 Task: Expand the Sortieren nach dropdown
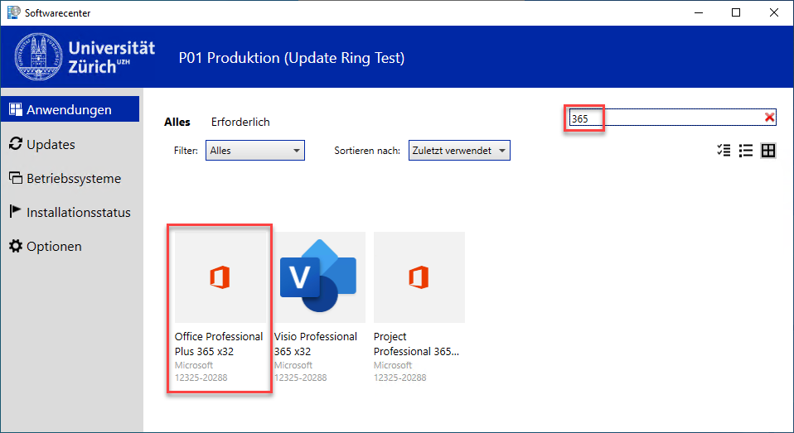click(459, 151)
